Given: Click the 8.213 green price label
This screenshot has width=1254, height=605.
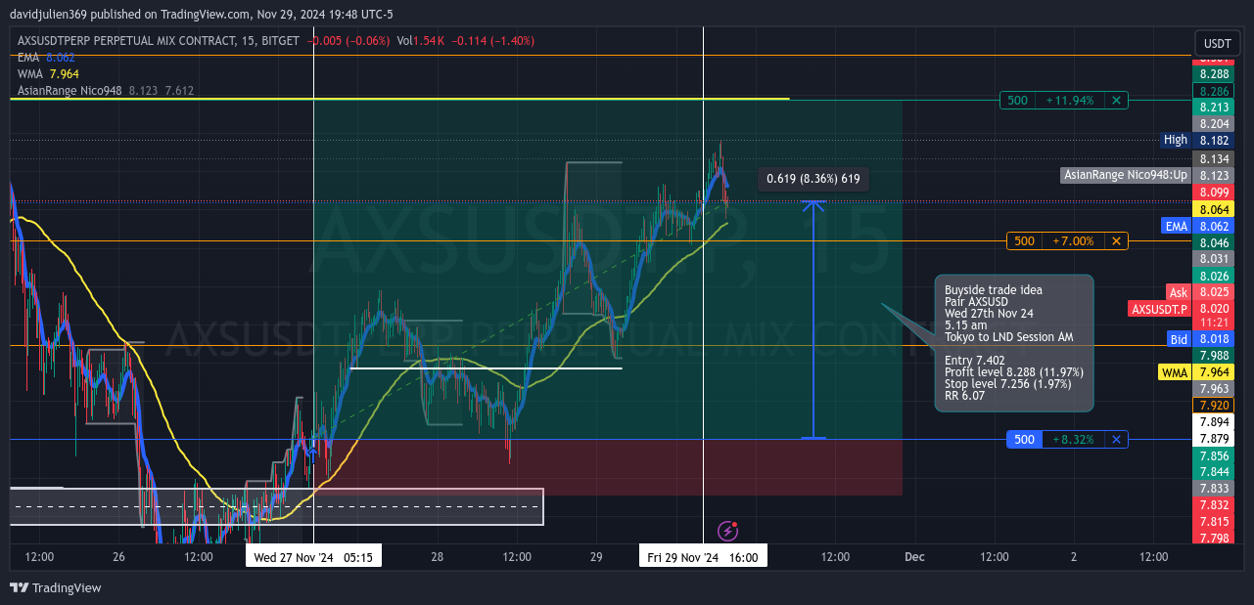Looking at the screenshot, I should [1214, 108].
